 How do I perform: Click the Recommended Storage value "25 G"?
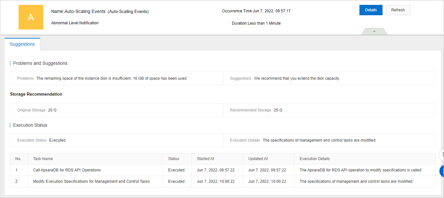[278, 110]
